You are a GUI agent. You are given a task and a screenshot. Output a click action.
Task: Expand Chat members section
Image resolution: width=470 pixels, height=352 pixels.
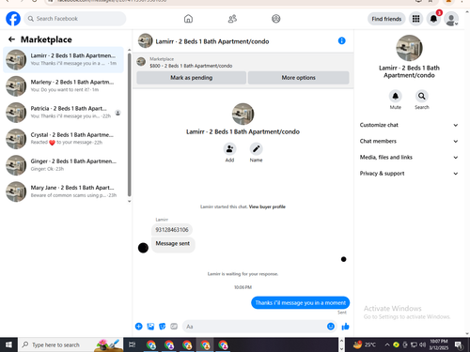pos(409,141)
